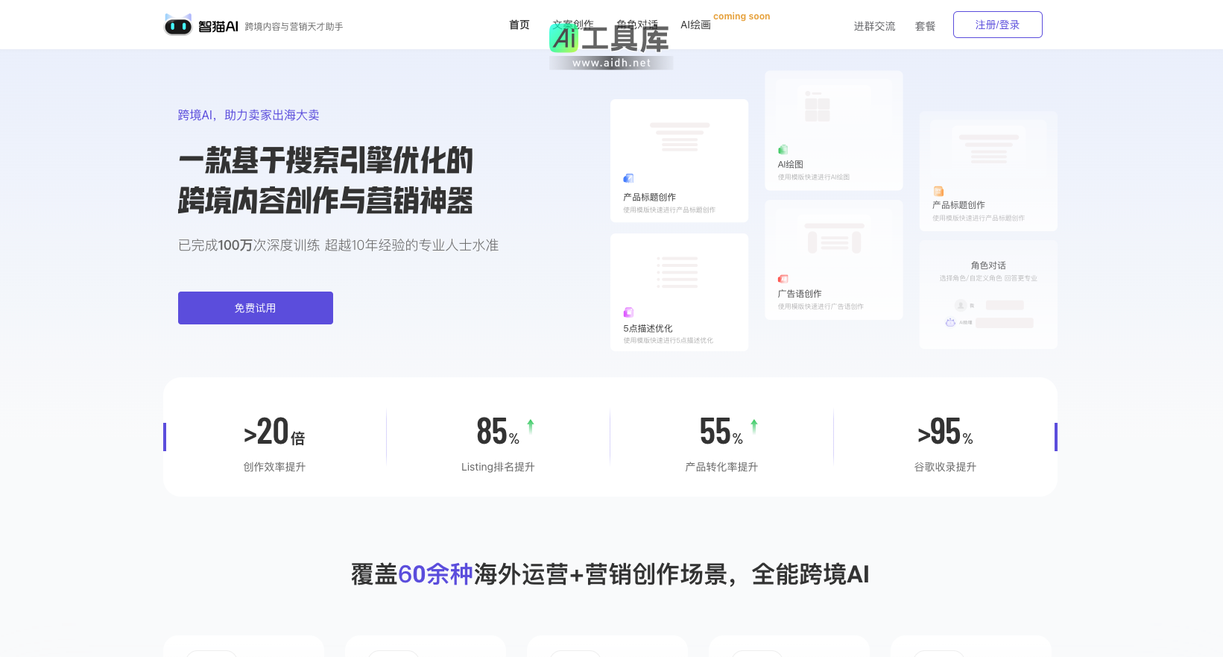Click the 智猫AI cat logo icon
Viewport: 1223px width, 657px height.
click(x=178, y=25)
